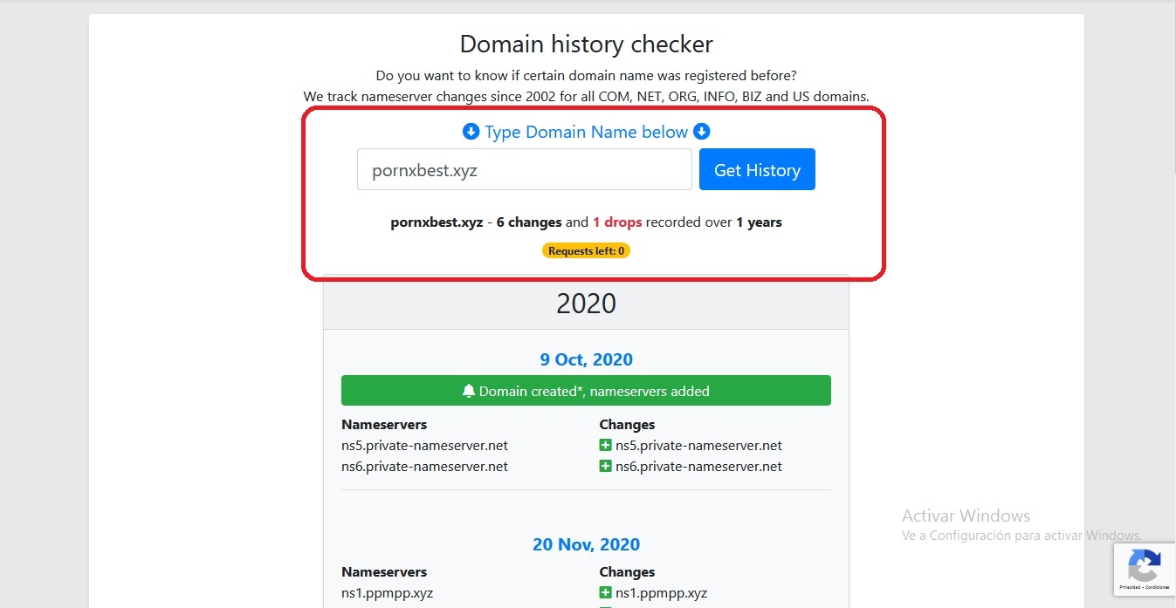Click the Domain created green banner

click(586, 391)
